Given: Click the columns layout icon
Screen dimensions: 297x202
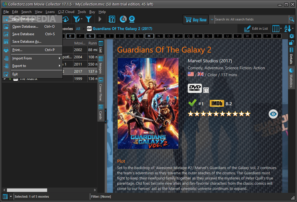Looking at the screenshot, I should click(276, 29).
